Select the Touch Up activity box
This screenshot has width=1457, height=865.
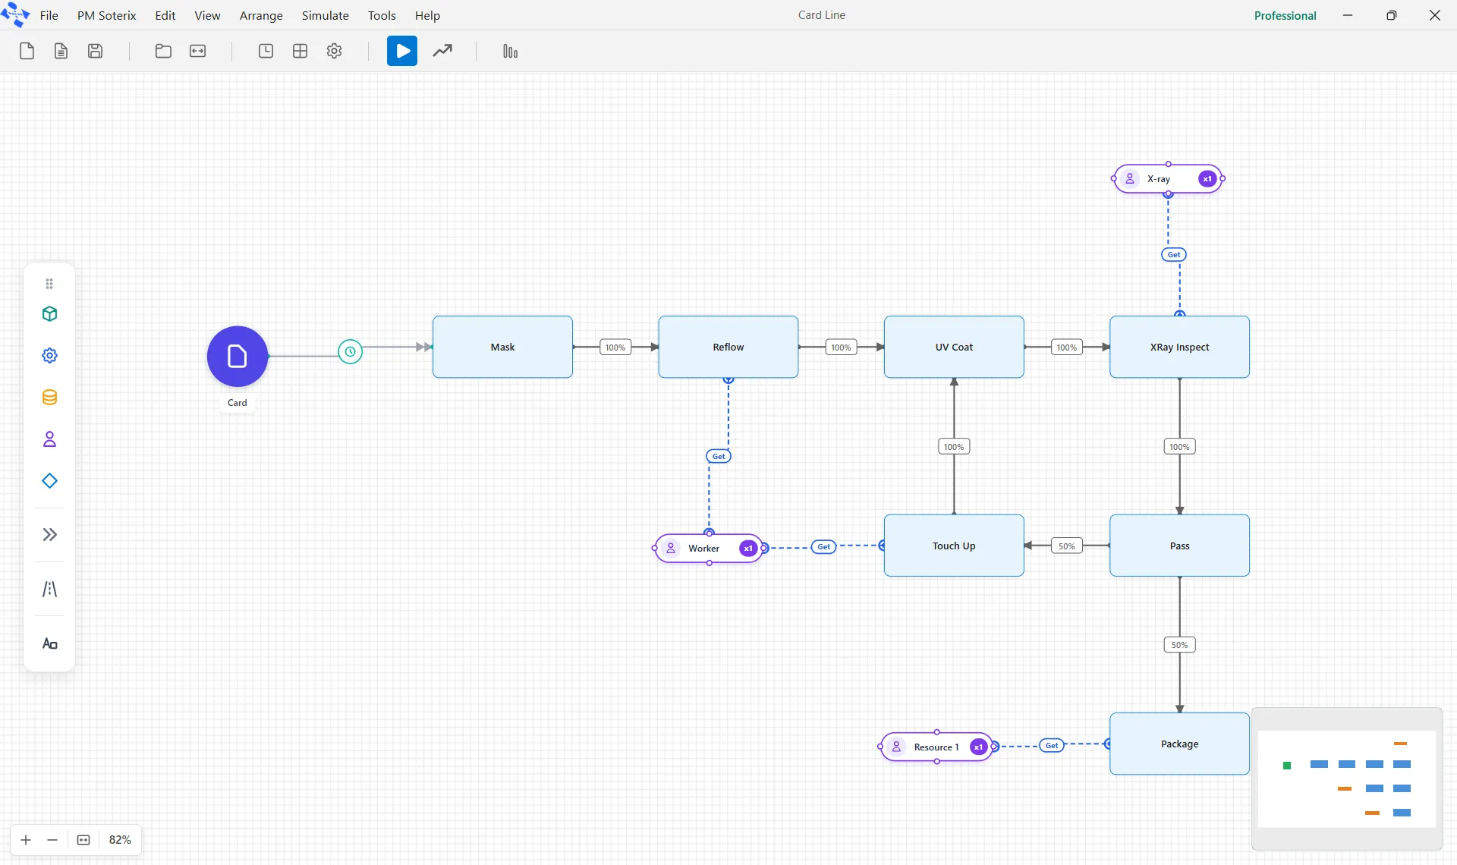click(x=954, y=546)
